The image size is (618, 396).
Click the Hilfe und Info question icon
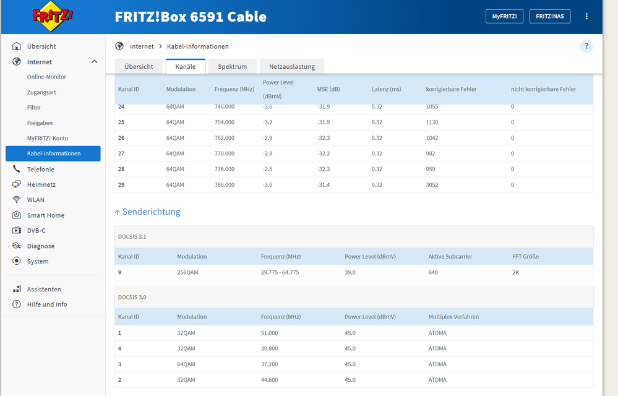click(x=17, y=304)
